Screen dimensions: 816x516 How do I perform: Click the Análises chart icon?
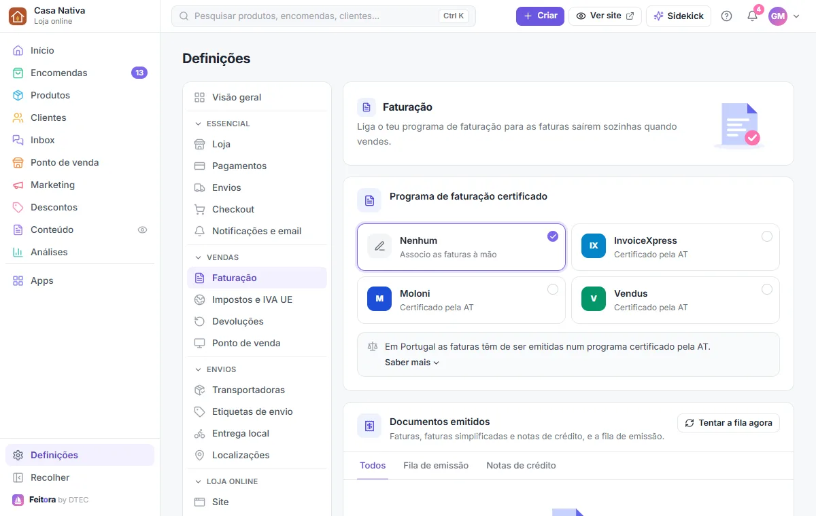pos(18,252)
